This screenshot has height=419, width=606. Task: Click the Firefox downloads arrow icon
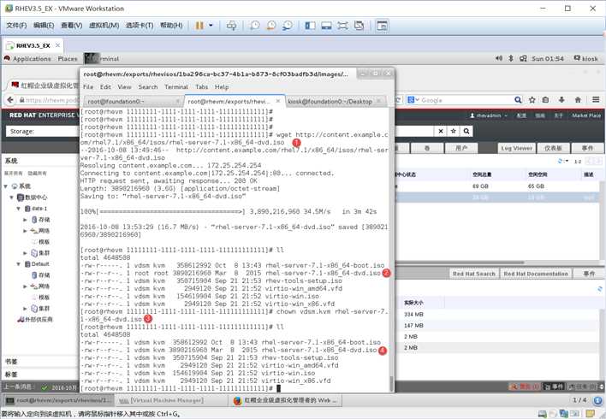(x=561, y=100)
